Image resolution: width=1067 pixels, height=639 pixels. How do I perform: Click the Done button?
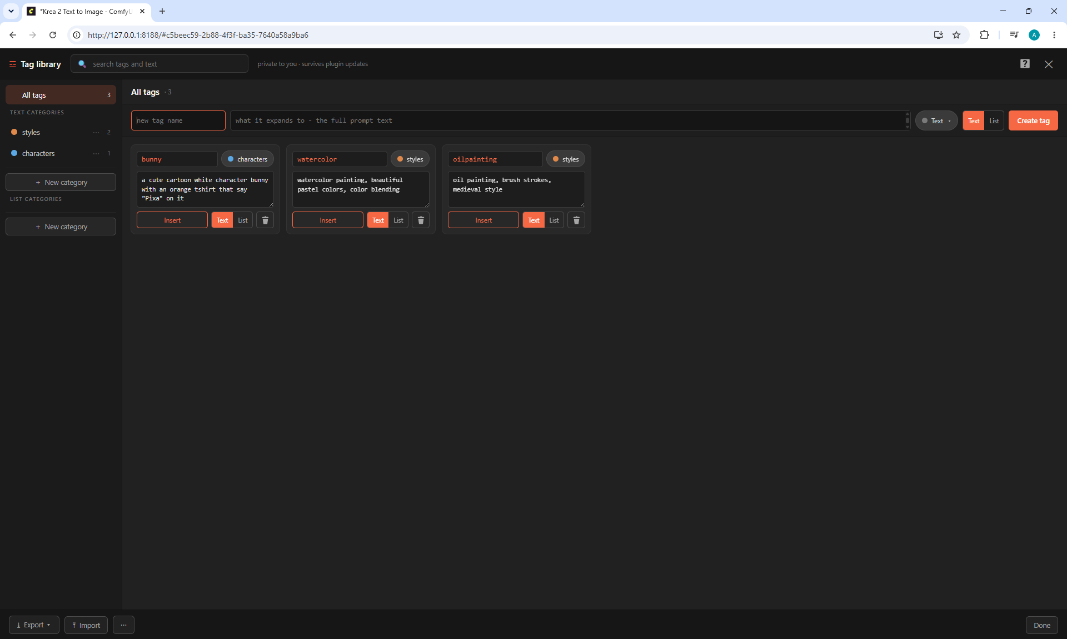coord(1042,625)
